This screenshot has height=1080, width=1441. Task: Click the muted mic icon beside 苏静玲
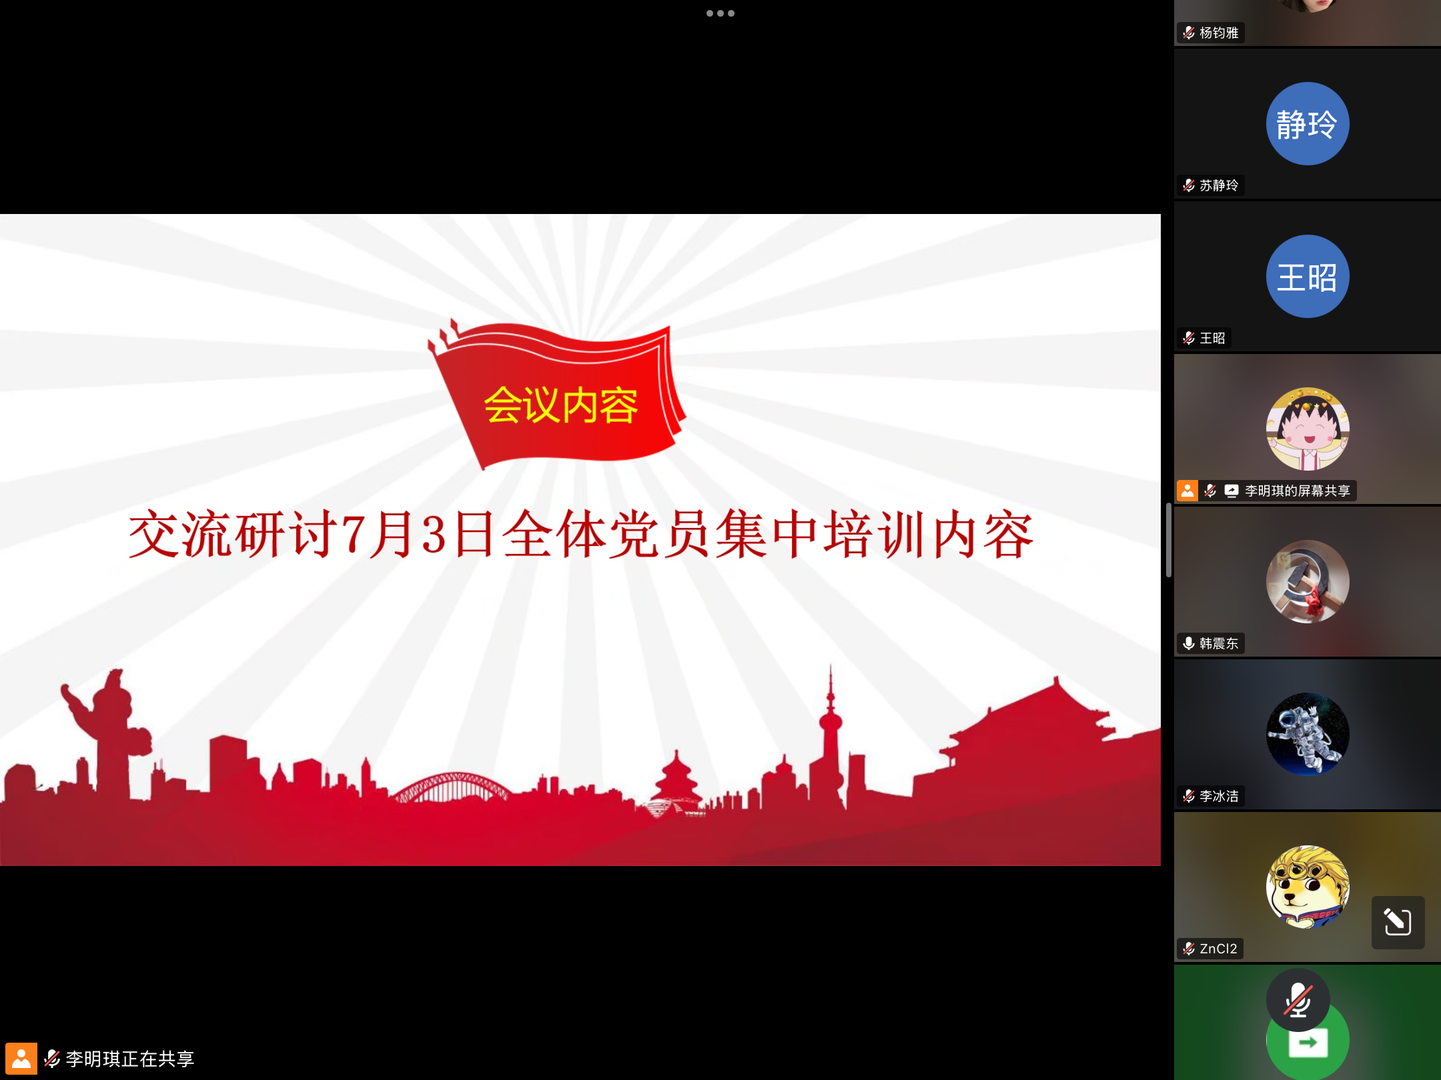(x=1189, y=185)
